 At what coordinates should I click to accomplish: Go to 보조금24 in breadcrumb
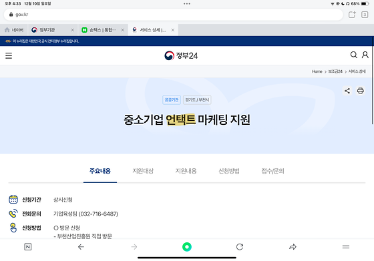pos(335,71)
